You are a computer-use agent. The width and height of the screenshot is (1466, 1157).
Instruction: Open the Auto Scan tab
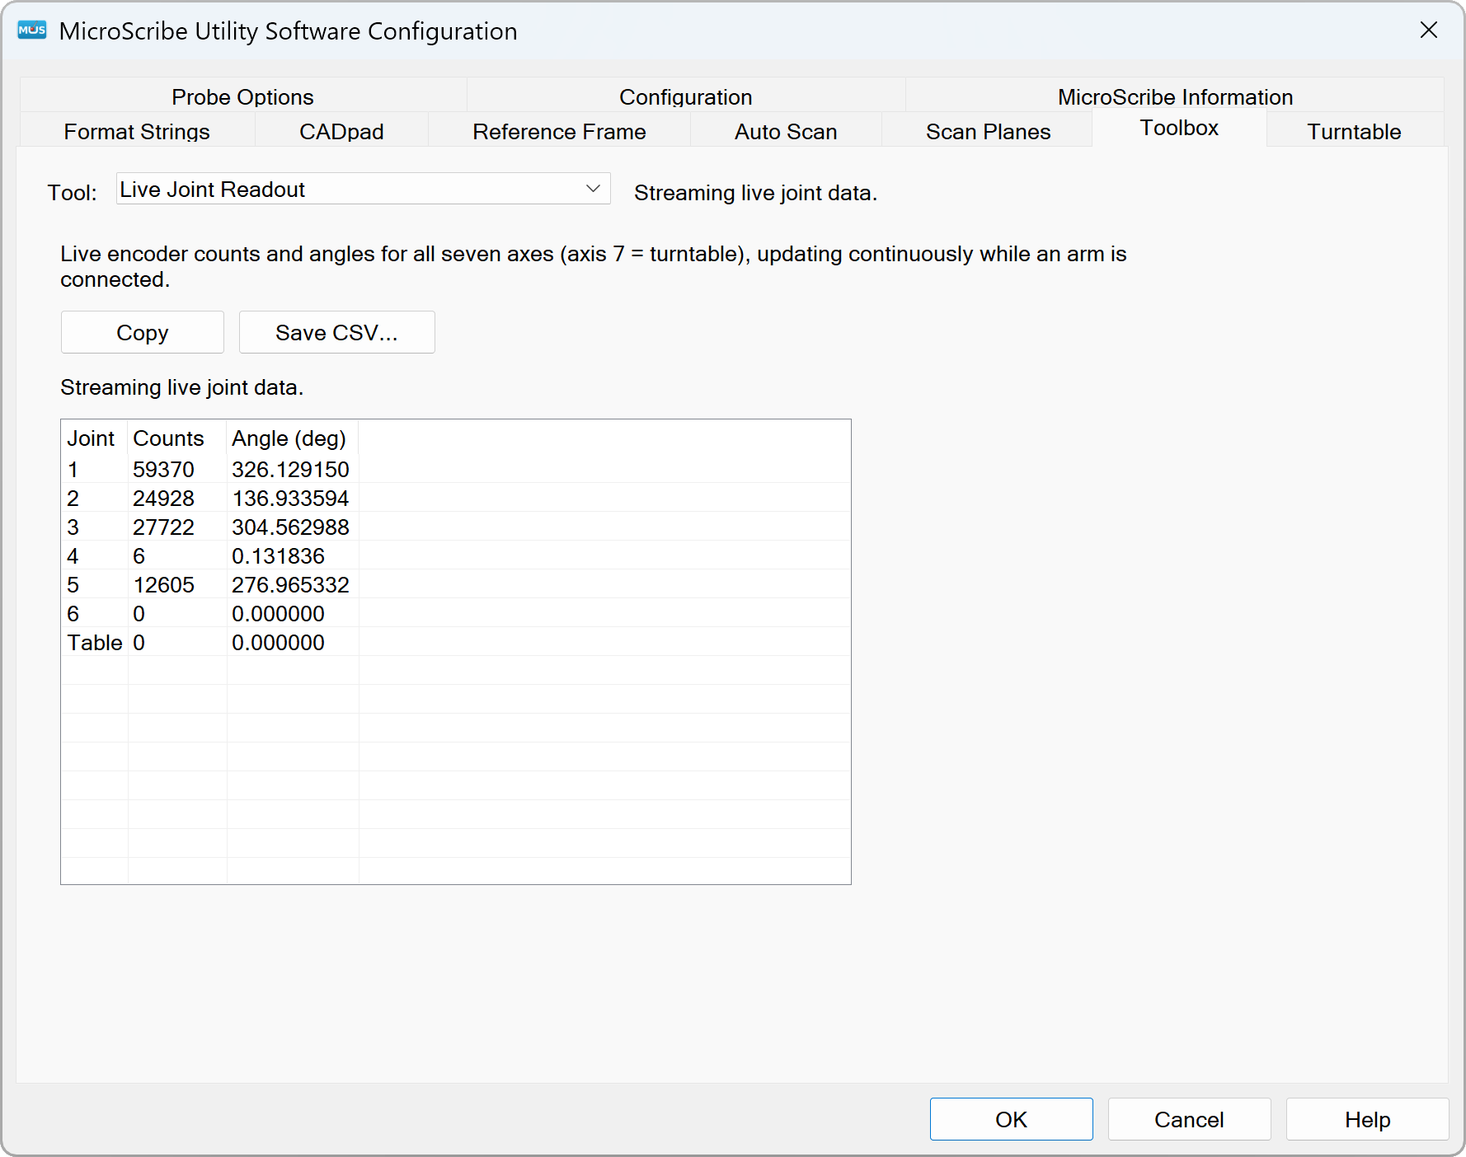click(x=786, y=131)
